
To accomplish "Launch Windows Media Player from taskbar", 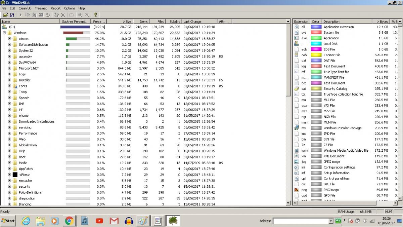I will coord(55,221).
